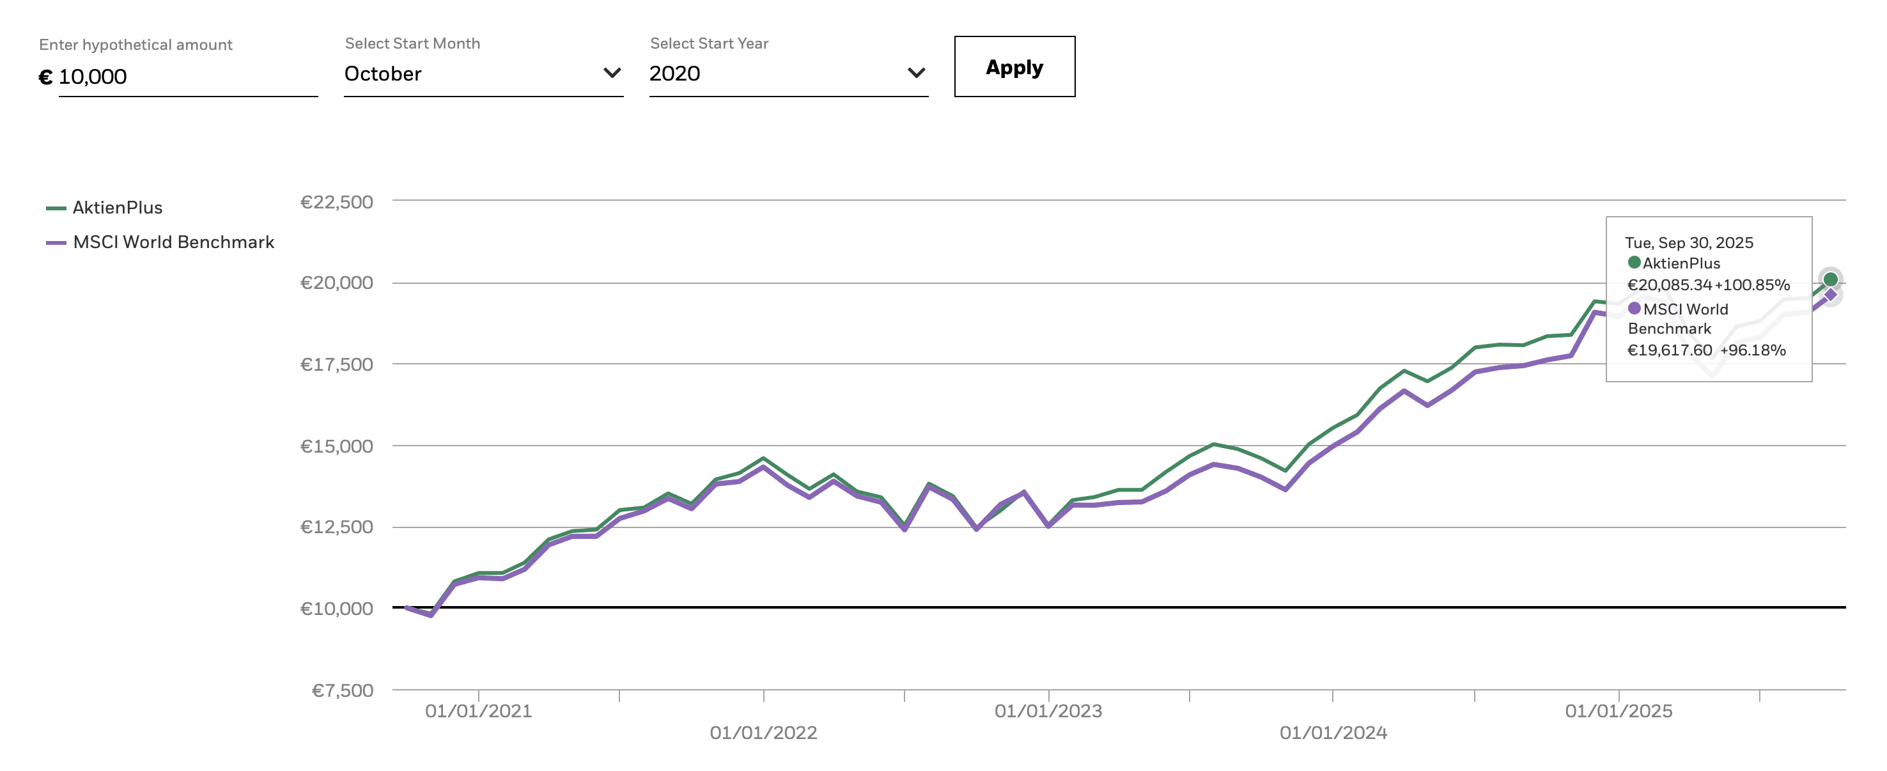1887x771 pixels.
Task: Click the 01/01/2025 x-axis label
Action: point(1618,711)
